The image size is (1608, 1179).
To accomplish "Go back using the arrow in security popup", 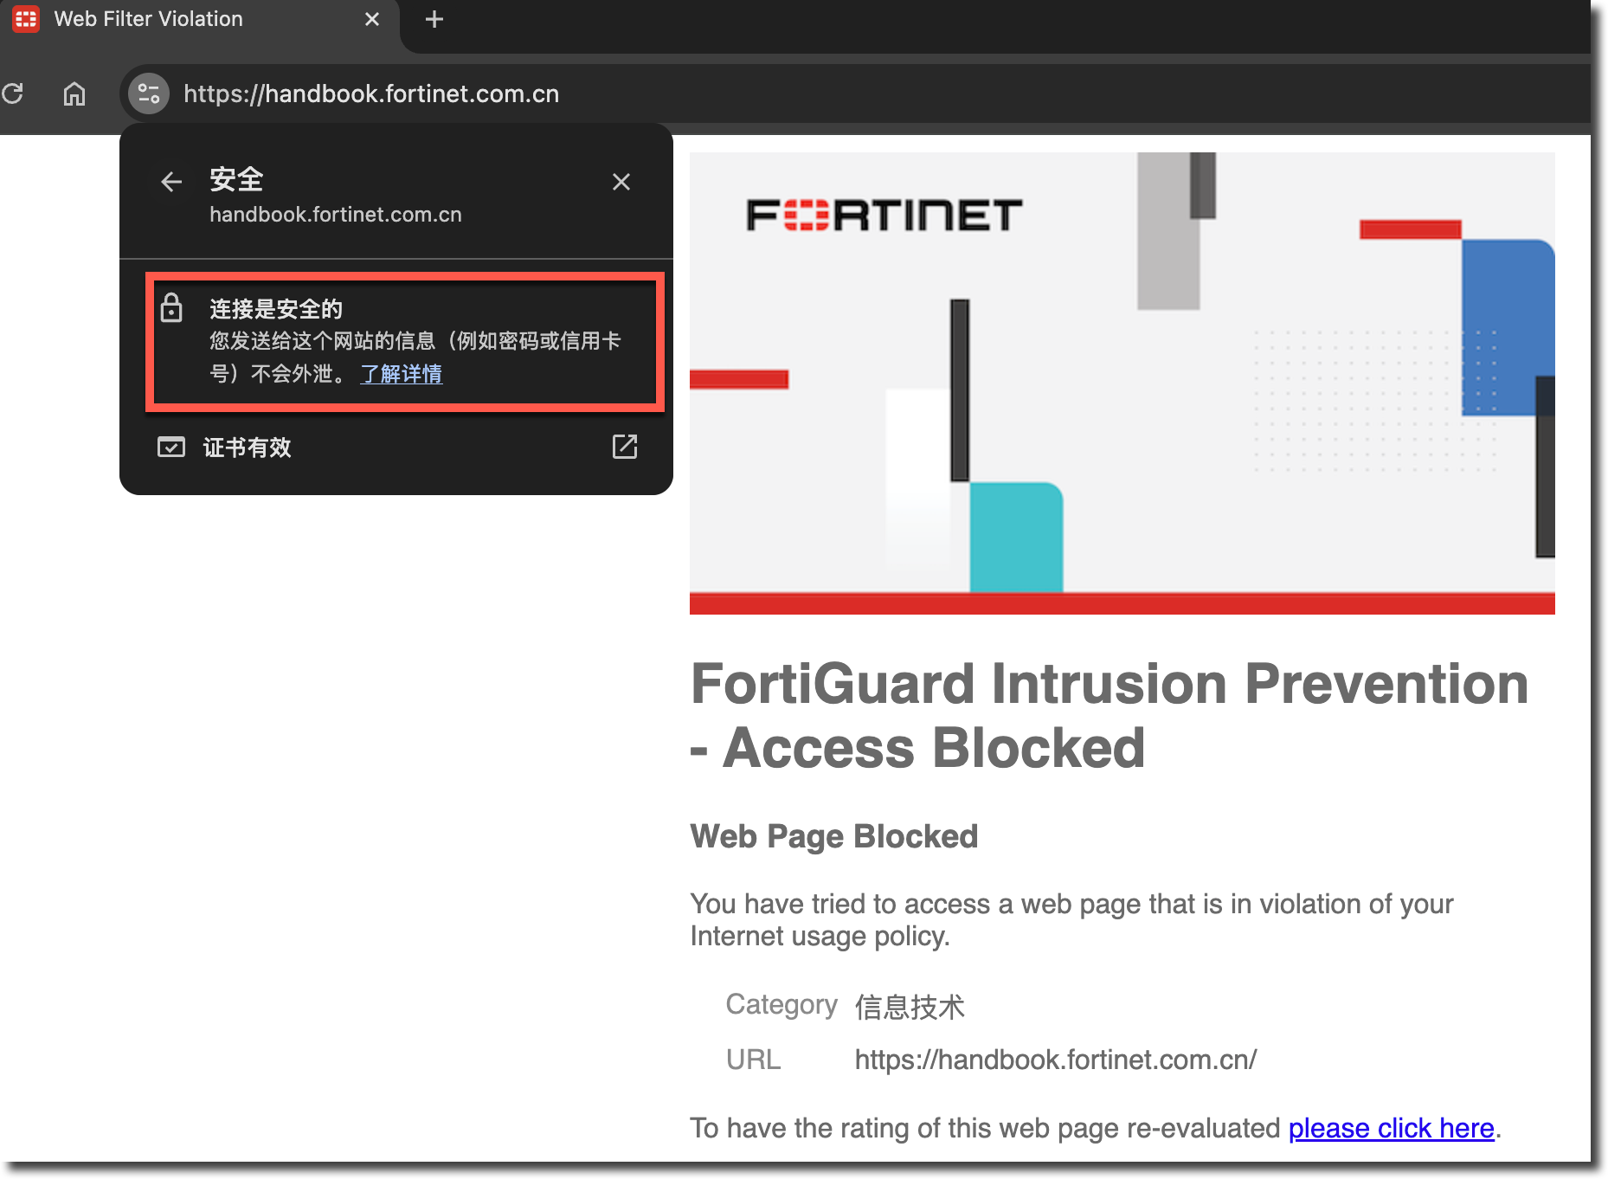I will click(x=171, y=182).
